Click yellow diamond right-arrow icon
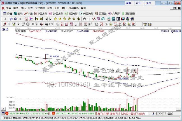 coord(60,19)
